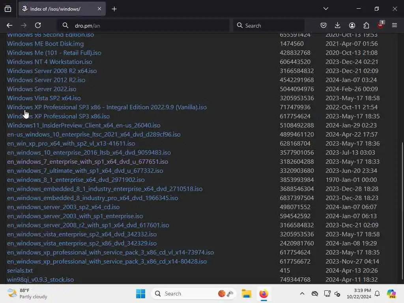Click the forward navigation arrow

coord(24,25)
